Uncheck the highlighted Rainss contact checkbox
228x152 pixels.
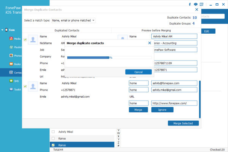coord(53,145)
